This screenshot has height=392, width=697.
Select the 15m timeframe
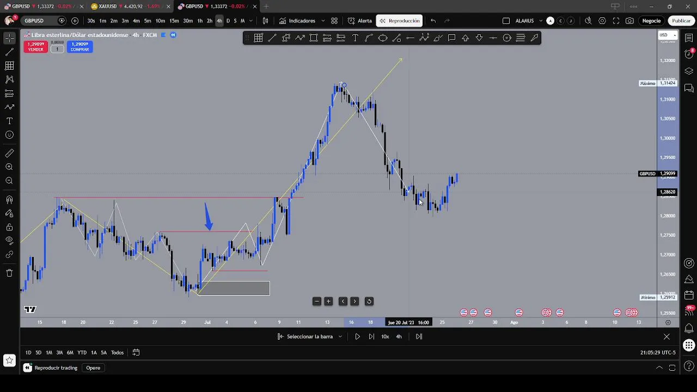click(x=174, y=21)
